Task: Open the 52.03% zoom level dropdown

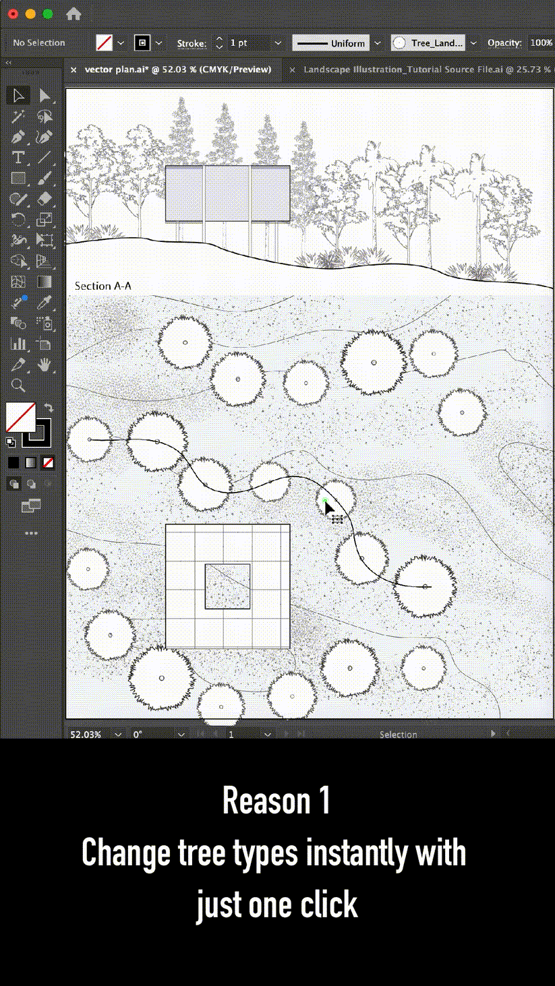Action: (x=118, y=734)
